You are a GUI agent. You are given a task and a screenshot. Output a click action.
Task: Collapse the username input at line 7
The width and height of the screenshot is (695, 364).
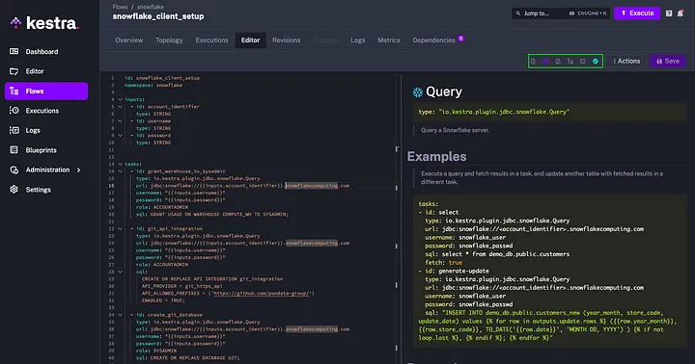click(120, 120)
